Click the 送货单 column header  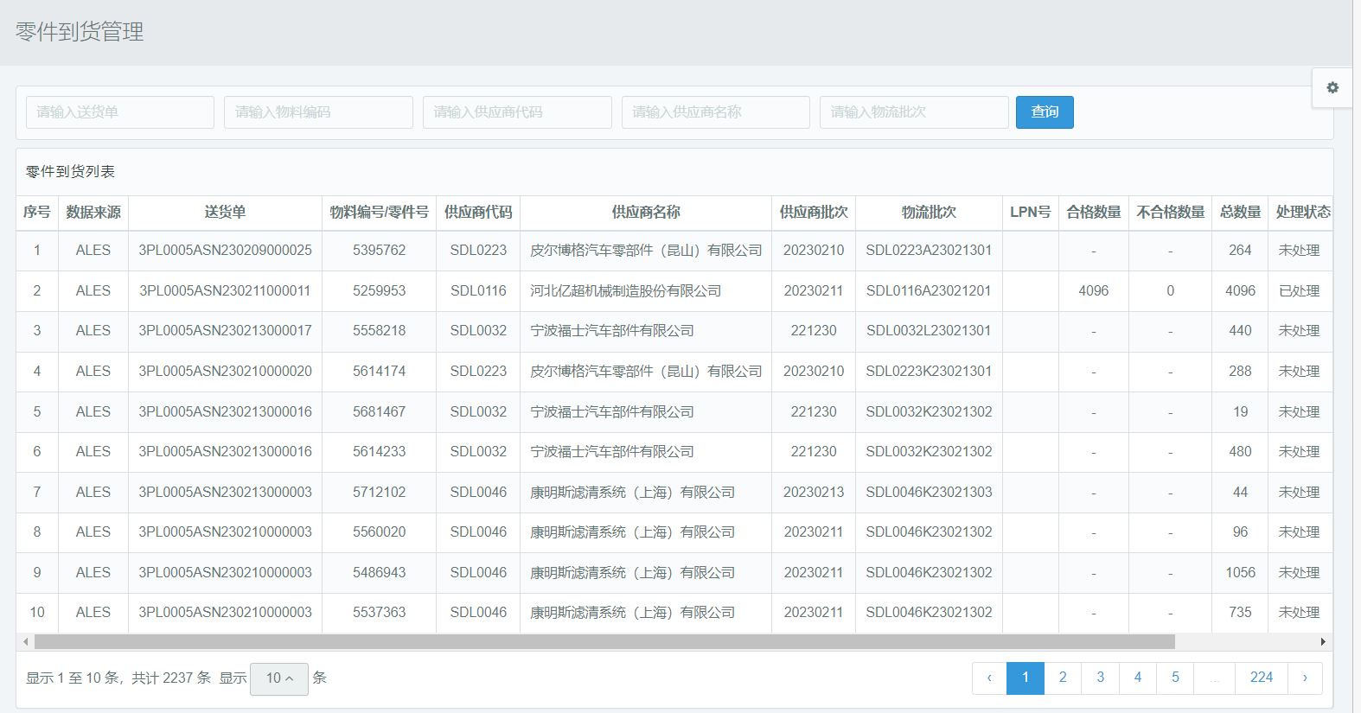click(x=225, y=213)
